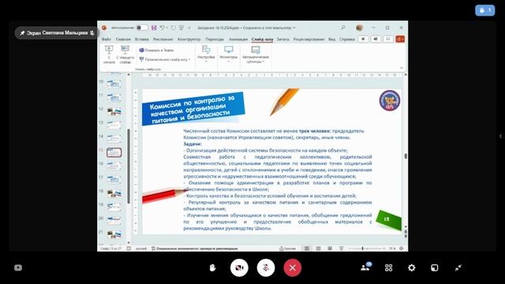The height and width of the screenshot is (284, 505).
Task: Open the customize quick access toolbar dropdown
Action: pyautogui.click(x=189, y=28)
